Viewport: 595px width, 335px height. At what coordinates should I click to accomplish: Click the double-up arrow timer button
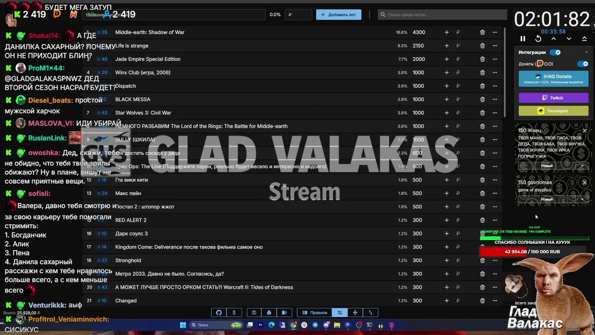(x=584, y=39)
